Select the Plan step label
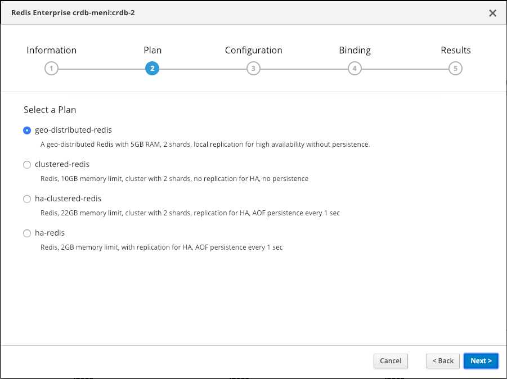 152,51
